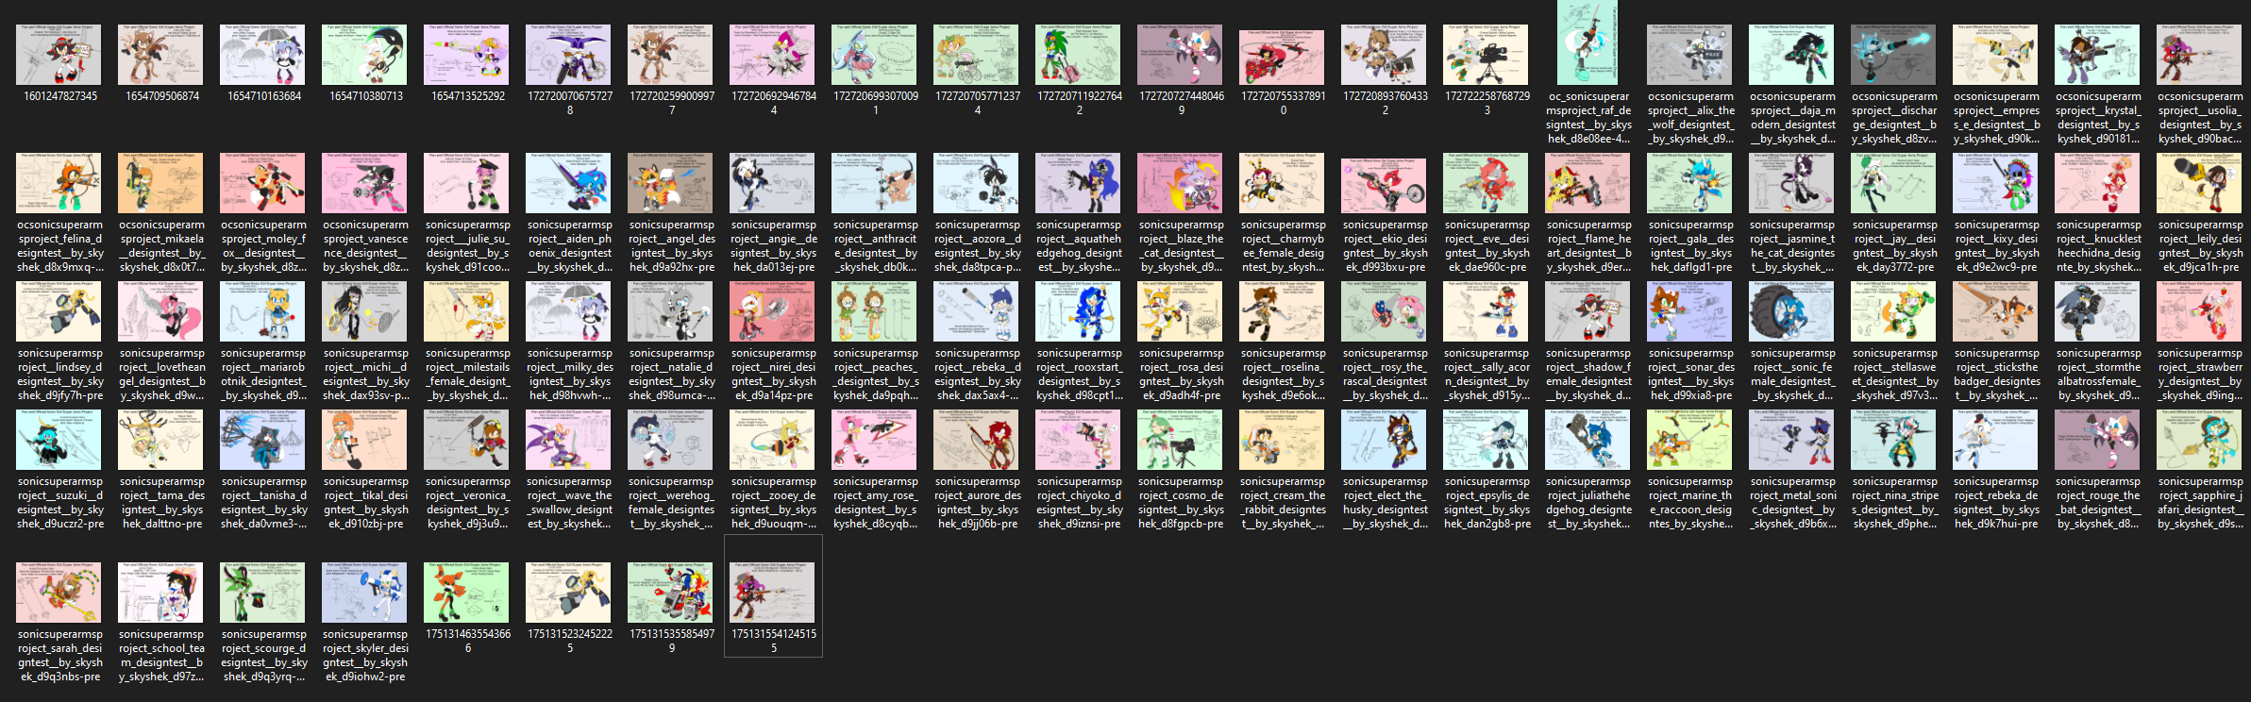Select the rooxstart designtest thumbnail
This screenshot has width=2251, height=702.
1080,311
